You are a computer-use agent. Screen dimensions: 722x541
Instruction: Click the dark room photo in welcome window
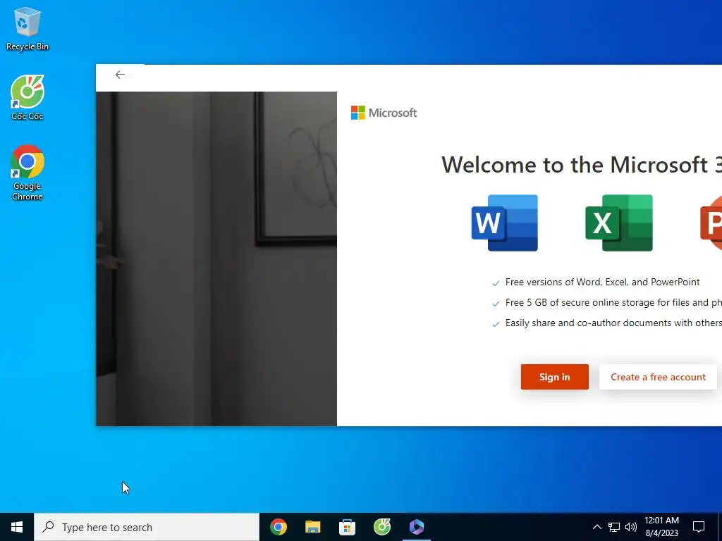coord(216,259)
